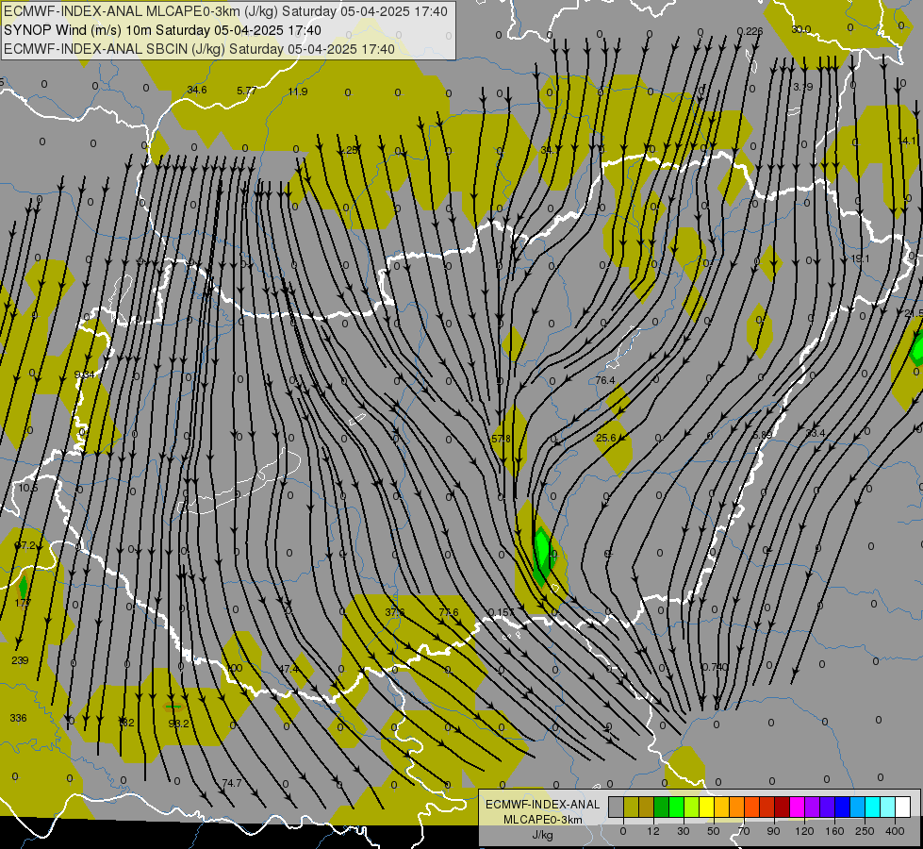Viewport: 923px width, 849px height.
Task: Click the legend tick label 250
Action: tap(865, 831)
